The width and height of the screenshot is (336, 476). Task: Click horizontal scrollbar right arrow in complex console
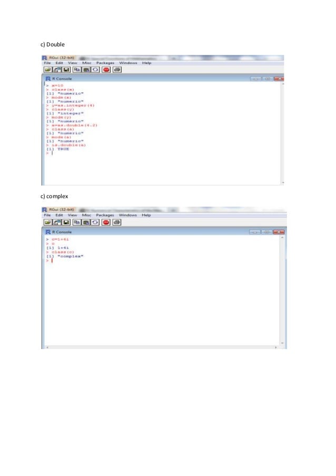pos(275,347)
